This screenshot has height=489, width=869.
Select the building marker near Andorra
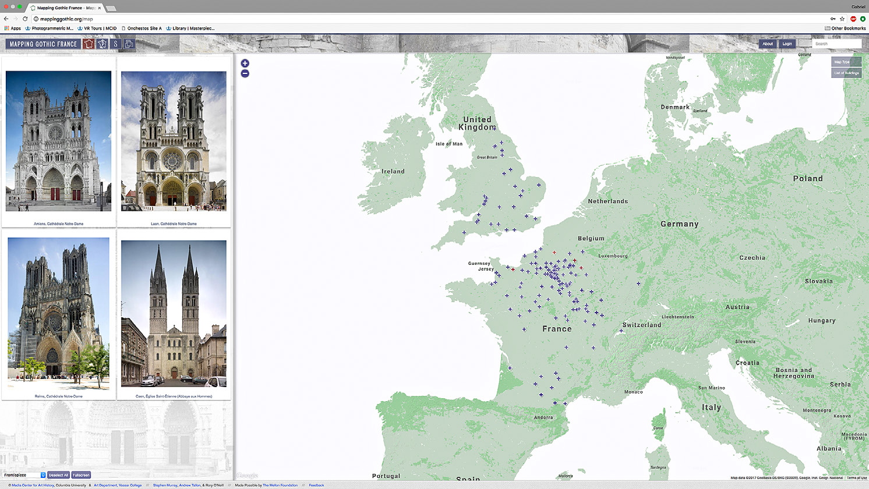(555, 403)
